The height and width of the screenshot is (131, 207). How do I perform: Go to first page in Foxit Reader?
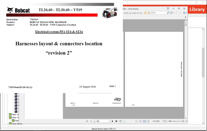[x=87, y=121]
